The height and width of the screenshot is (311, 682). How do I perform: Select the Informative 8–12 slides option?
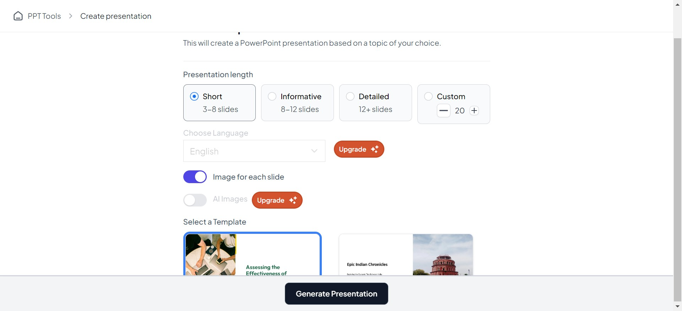[x=272, y=96]
